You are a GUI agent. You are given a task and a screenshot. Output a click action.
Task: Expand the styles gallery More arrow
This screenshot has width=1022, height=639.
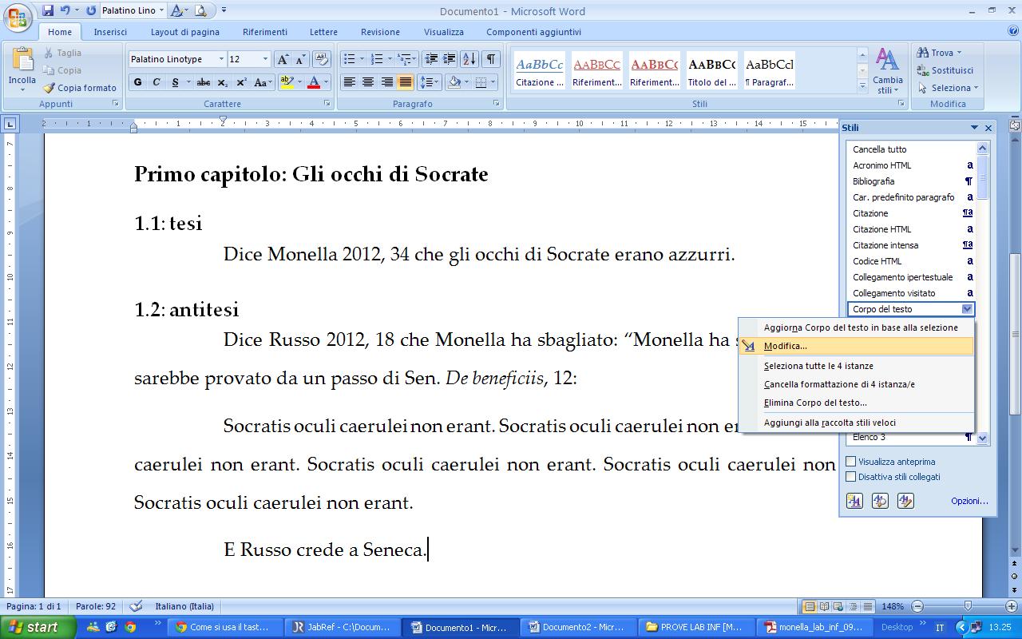862,86
